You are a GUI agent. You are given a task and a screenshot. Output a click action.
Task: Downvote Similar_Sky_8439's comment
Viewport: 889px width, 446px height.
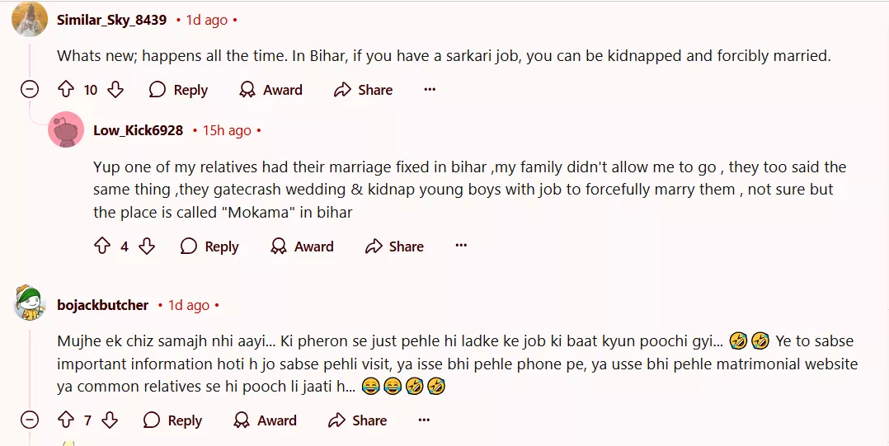point(115,90)
